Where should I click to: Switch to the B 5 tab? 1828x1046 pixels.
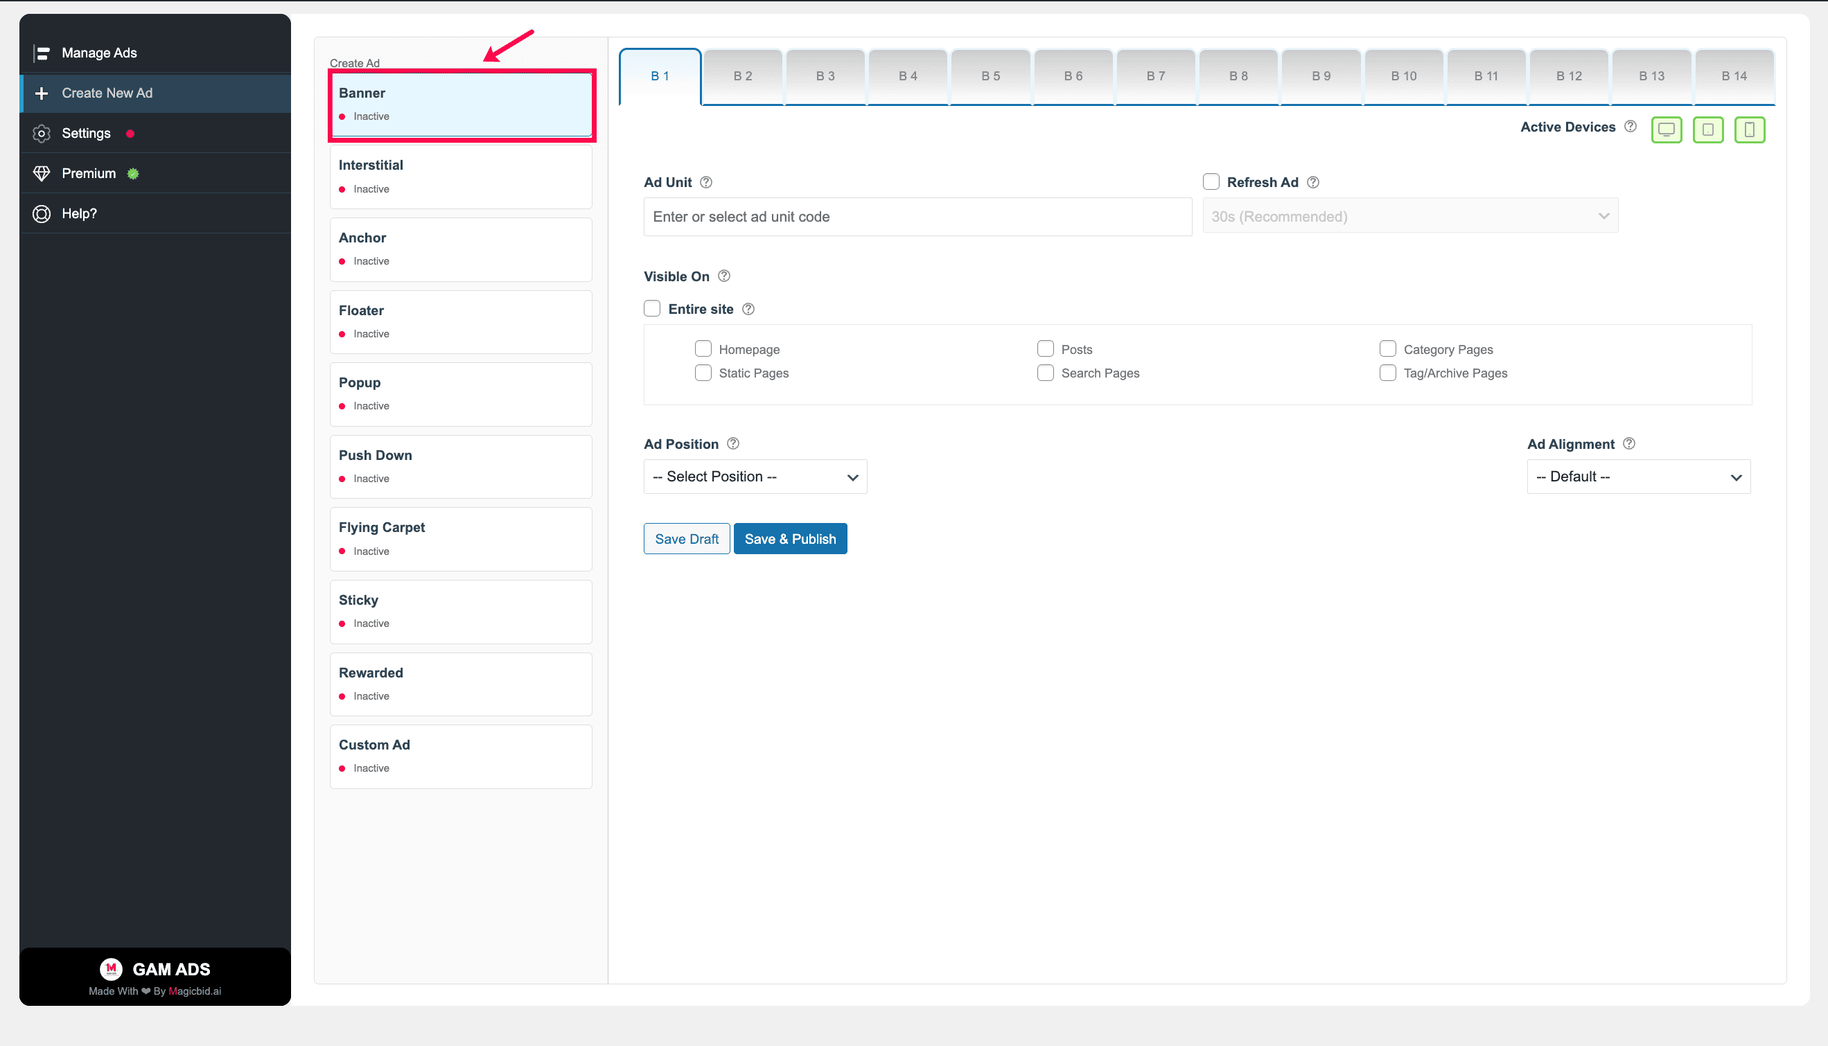[x=991, y=76]
